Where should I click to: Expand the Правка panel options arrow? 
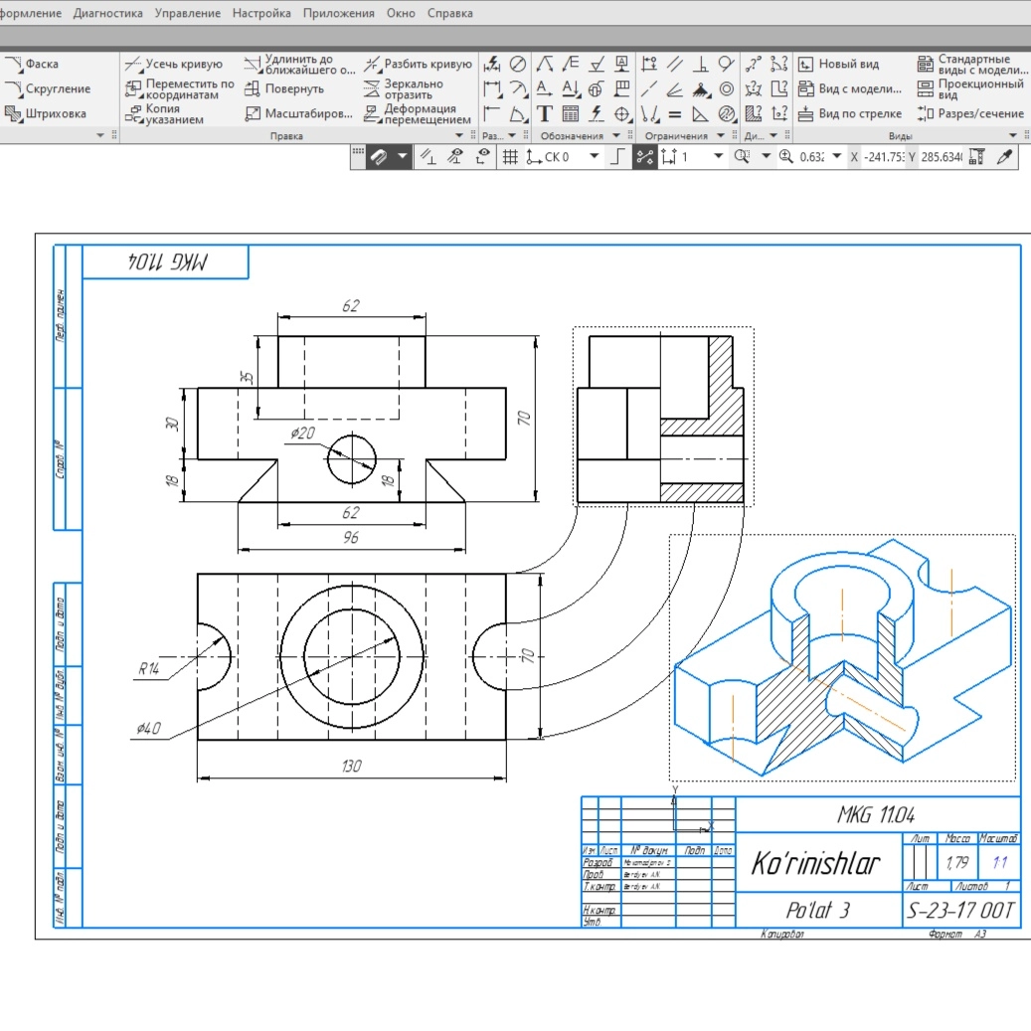459,136
